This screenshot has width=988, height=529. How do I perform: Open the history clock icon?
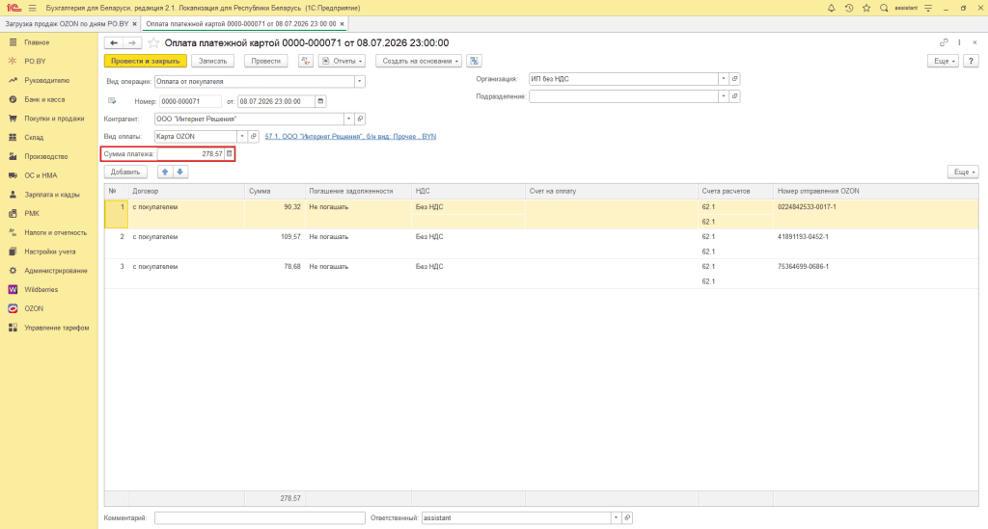click(849, 8)
